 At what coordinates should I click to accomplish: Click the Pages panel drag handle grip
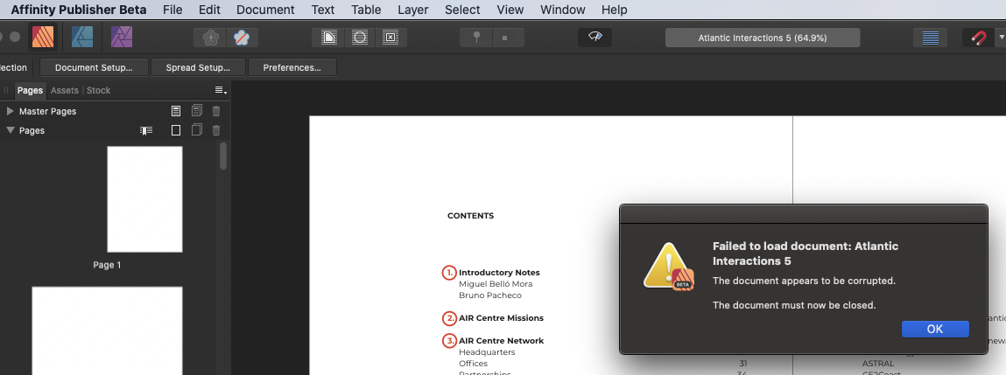pyautogui.click(x=6, y=90)
